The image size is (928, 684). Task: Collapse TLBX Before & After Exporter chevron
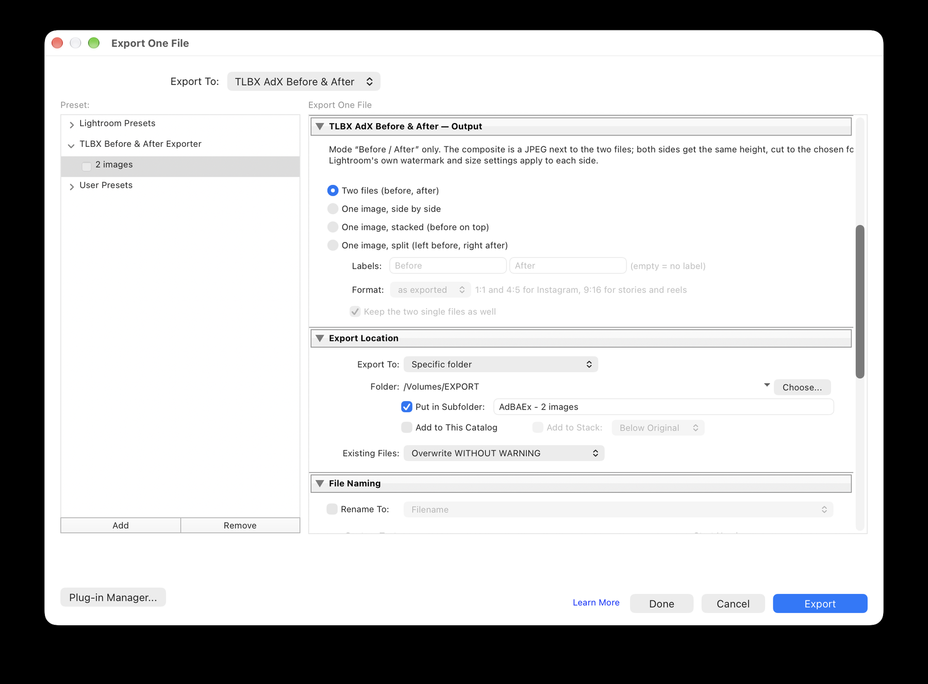click(x=71, y=146)
